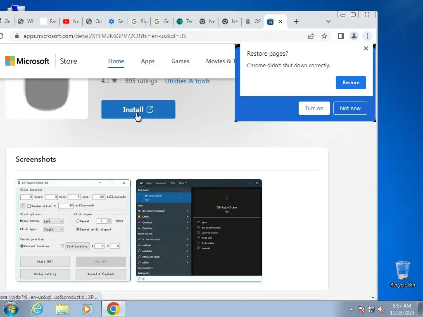
Task: Expand the tab search dropdown chevron
Action: pyautogui.click(x=328, y=21)
